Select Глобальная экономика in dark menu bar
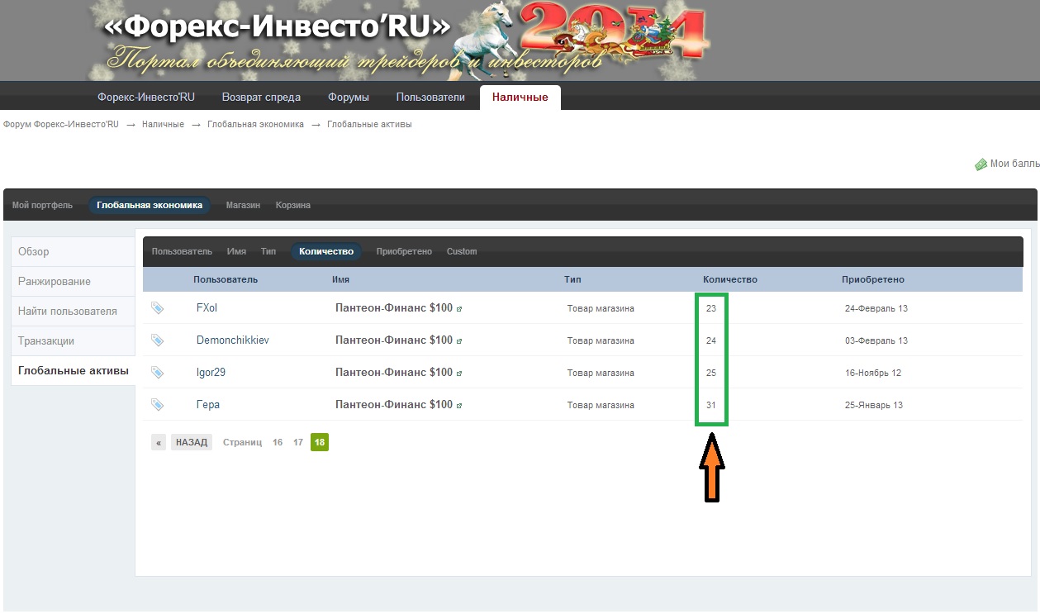This screenshot has height=614, width=1040. 150,205
